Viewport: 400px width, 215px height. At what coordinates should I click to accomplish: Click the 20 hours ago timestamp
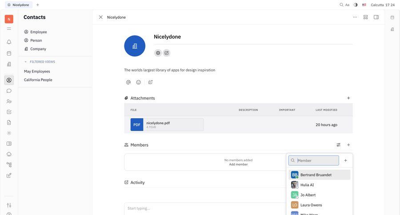326,125
